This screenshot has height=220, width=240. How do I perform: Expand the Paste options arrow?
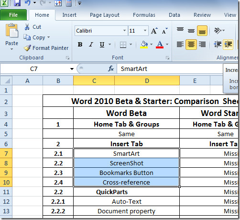[x=11, y=49]
